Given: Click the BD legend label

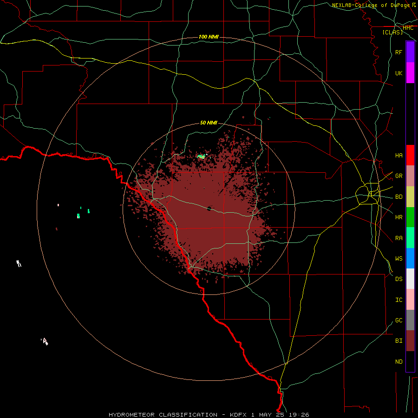Looking at the screenshot, I should 398,197.
